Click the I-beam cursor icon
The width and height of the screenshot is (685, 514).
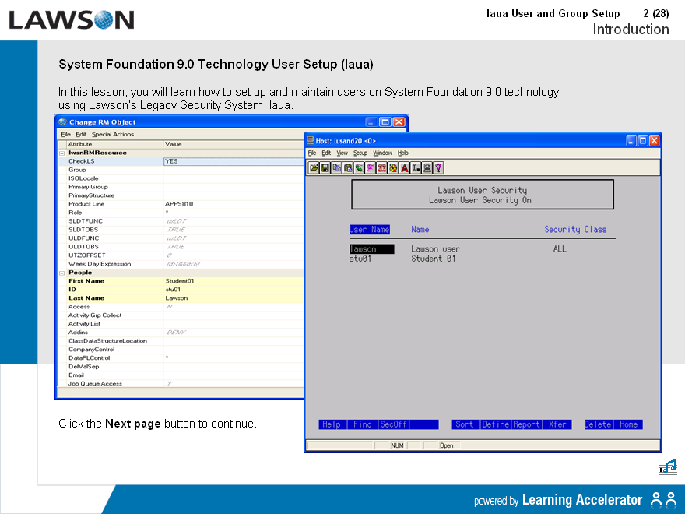[416, 168]
